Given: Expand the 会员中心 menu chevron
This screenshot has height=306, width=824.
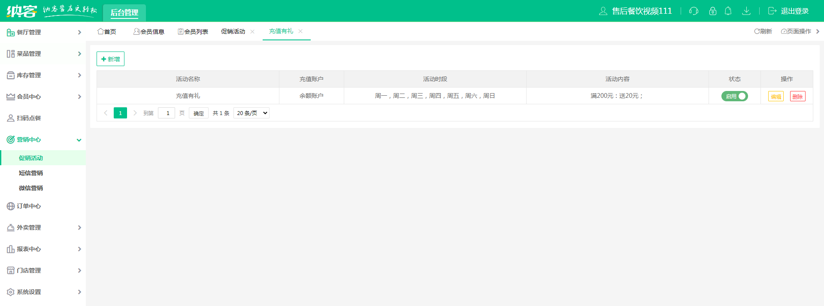Looking at the screenshot, I should (79, 97).
